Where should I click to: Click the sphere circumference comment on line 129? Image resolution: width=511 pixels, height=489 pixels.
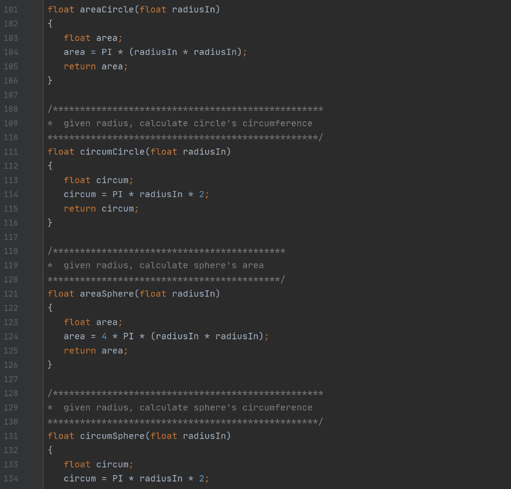(x=180, y=407)
